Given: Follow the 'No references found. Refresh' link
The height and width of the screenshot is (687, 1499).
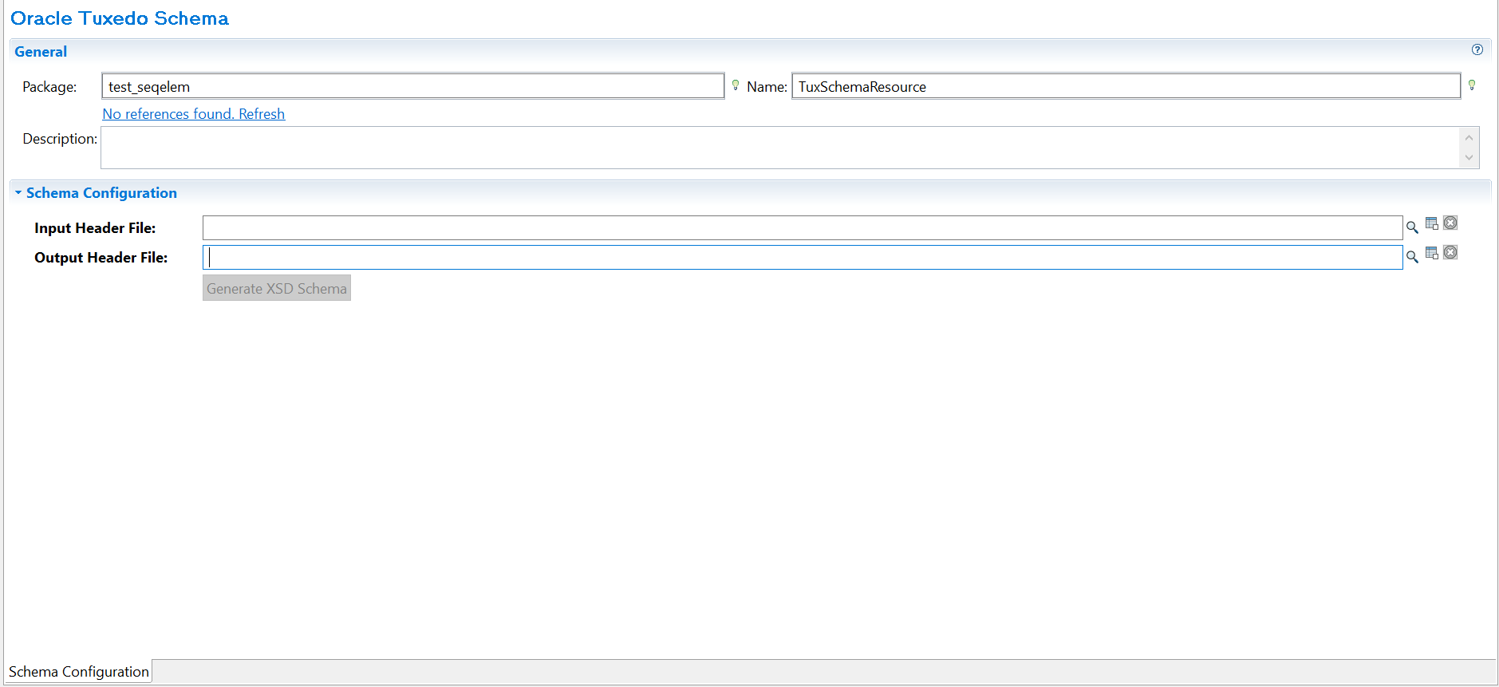Looking at the screenshot, I should [x=194, y=114].
